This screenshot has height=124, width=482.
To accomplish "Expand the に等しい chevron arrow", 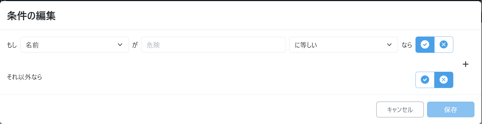I will click(x=389, y=45).
